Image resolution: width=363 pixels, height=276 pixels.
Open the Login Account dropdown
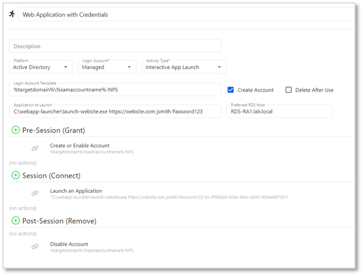[107, 67]
